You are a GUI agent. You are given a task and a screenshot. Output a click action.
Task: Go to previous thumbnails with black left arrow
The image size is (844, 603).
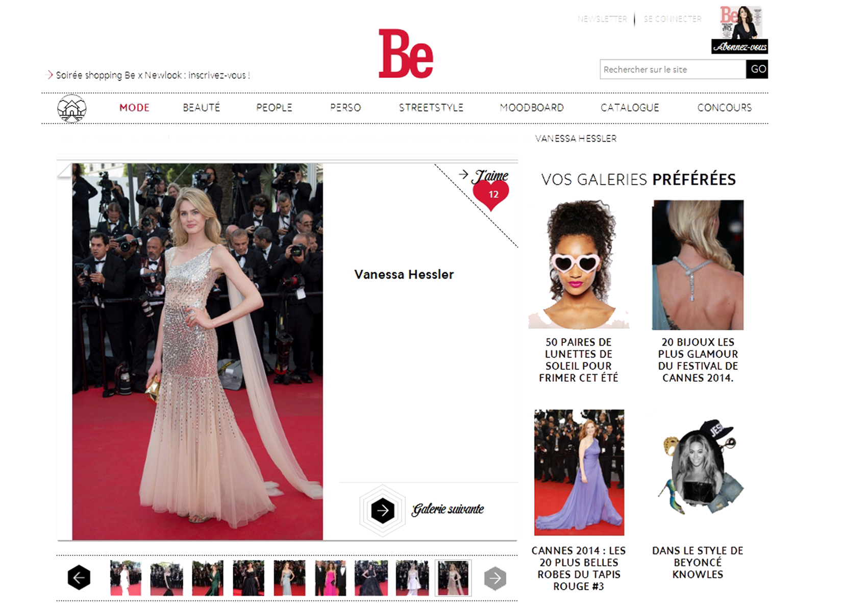tap(79, 578)
